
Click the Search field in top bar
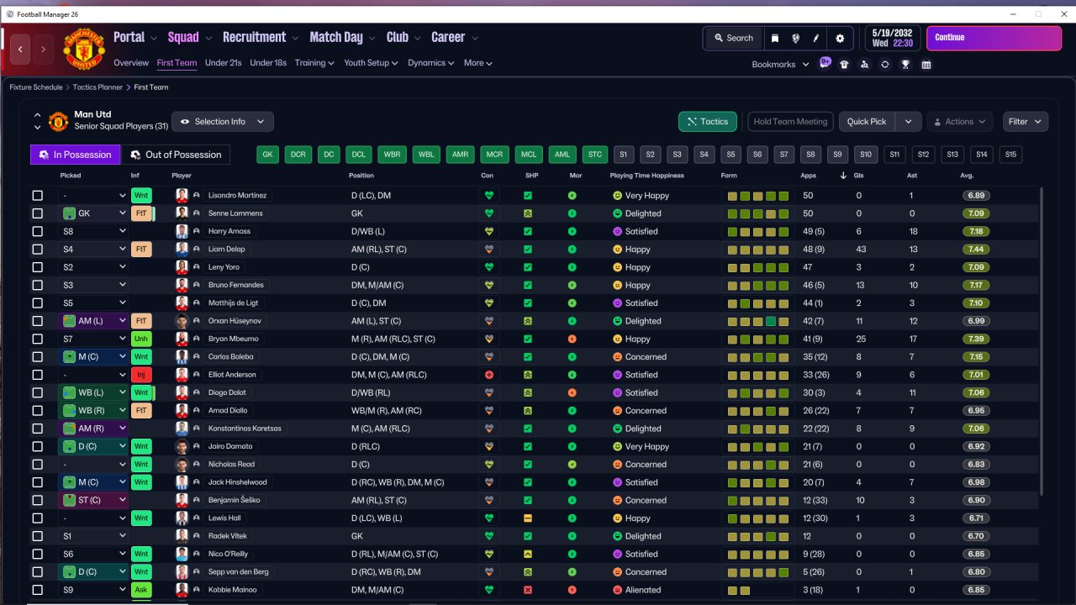[x=733, y=38]
